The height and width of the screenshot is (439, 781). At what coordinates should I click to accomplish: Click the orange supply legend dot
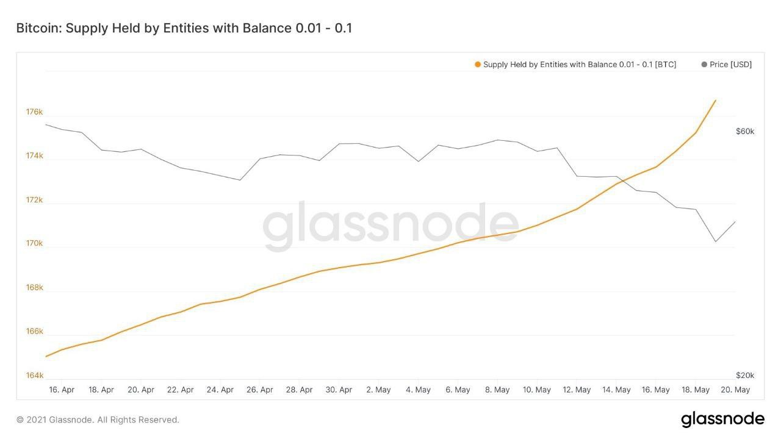478,65
